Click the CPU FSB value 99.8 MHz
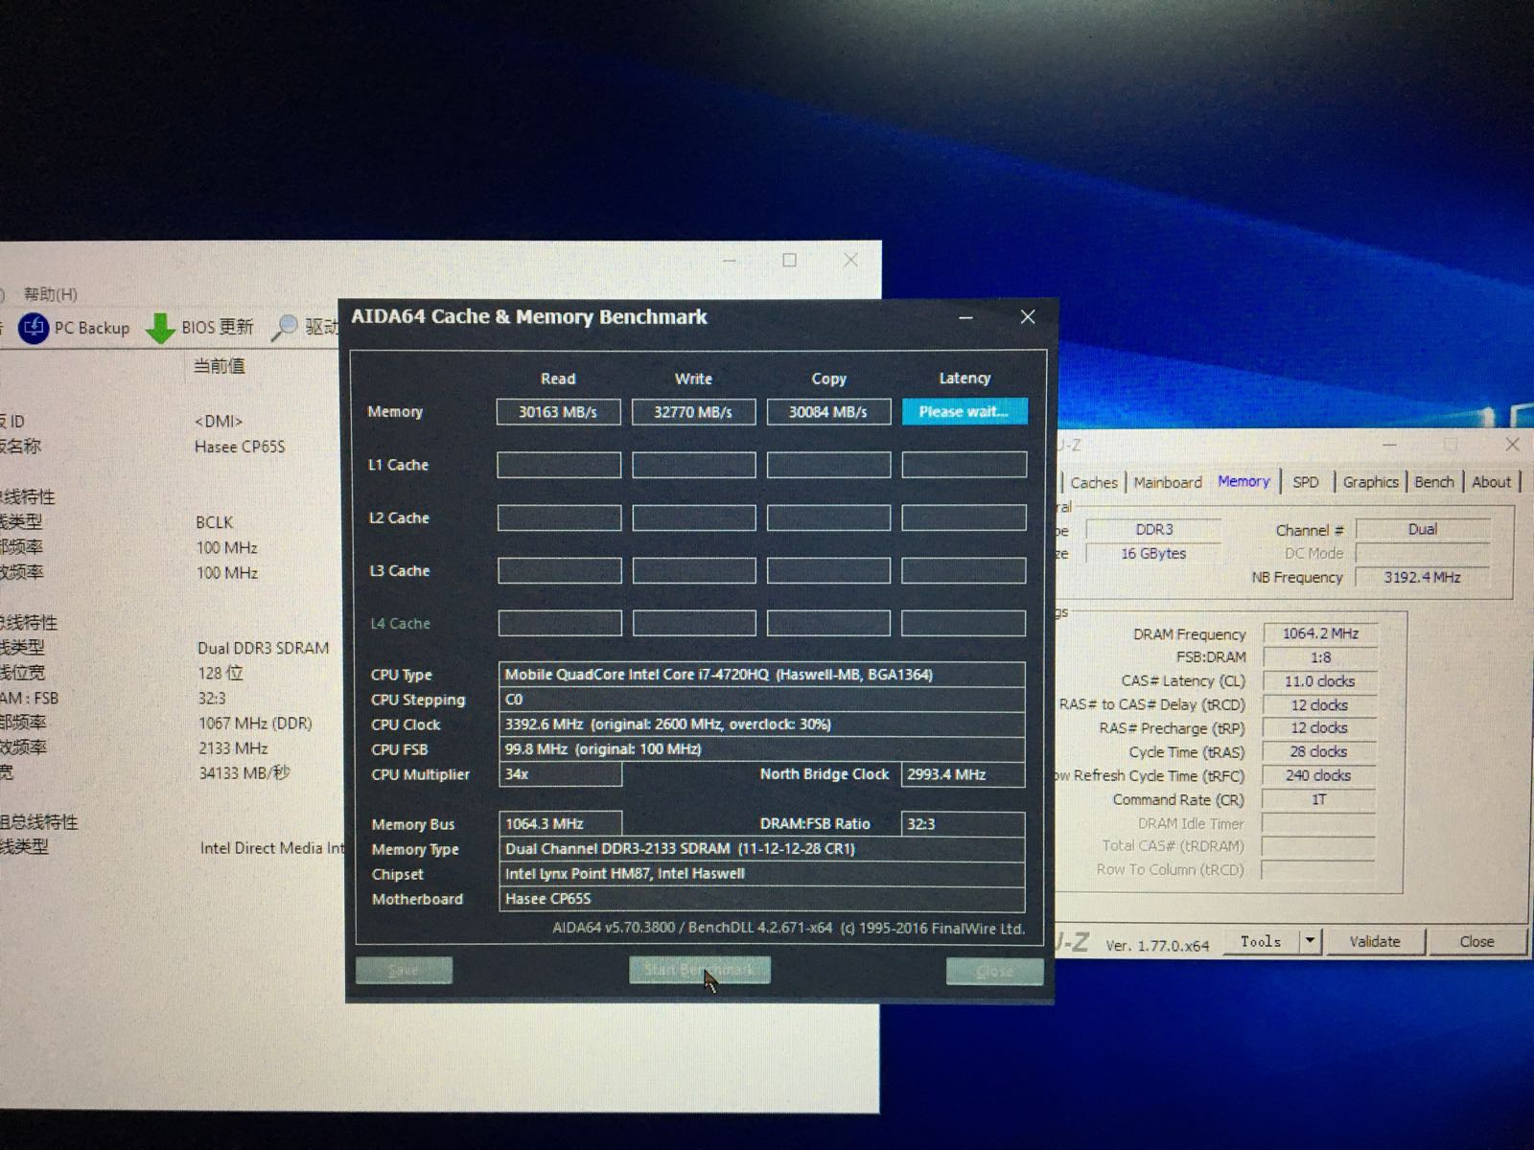 (761, 749)
